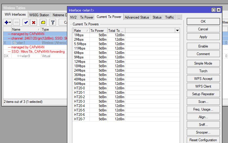Click the Total Tx column header

pos(116,30)
